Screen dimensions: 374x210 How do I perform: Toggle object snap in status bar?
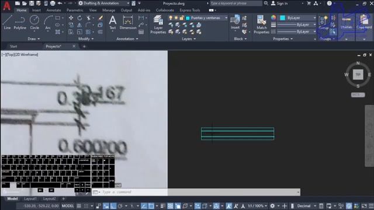pos(151,206)
